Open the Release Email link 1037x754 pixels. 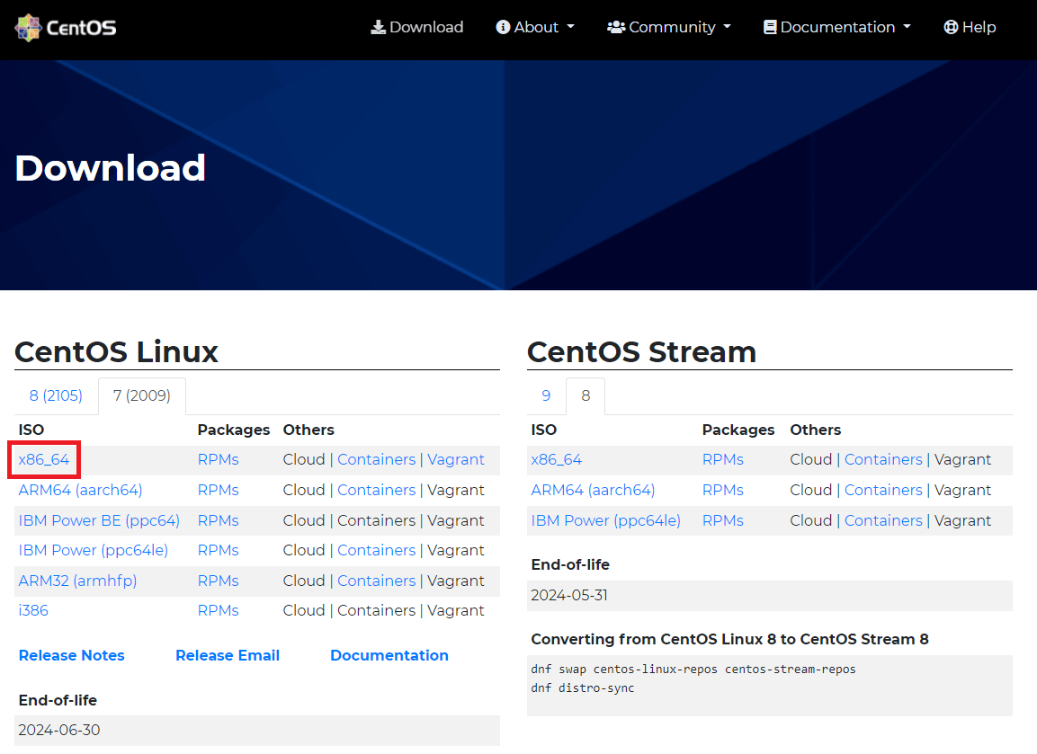point(228,655)
